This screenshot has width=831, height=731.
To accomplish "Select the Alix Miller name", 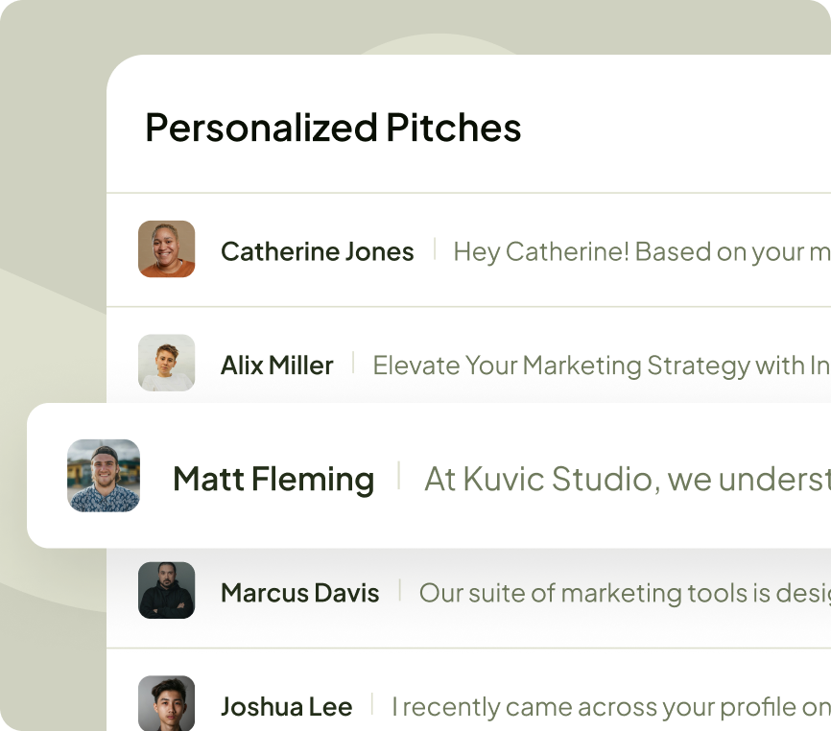I will (276, 365).
